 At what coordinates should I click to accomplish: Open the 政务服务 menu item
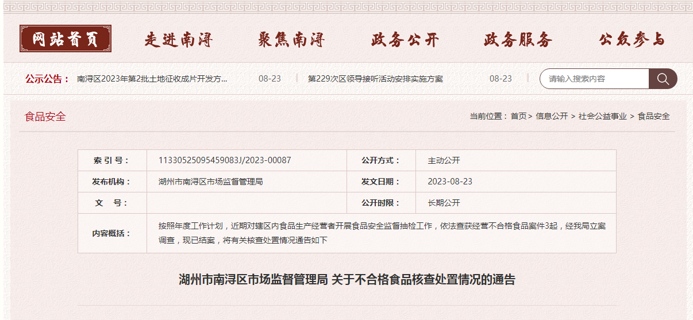coord(518,40)
